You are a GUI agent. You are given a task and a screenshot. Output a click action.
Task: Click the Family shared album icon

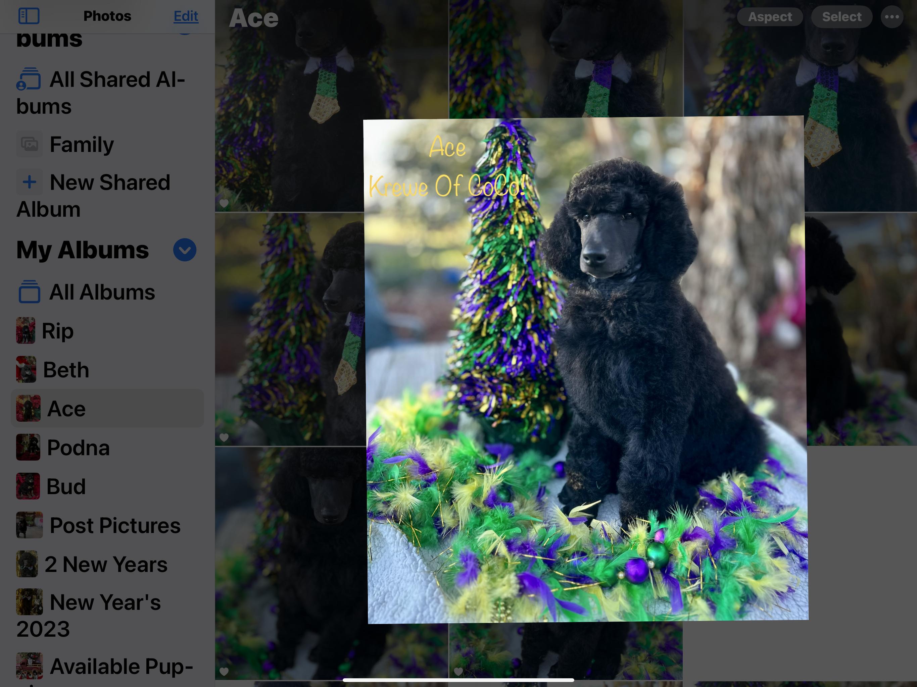tap(30, 144)
